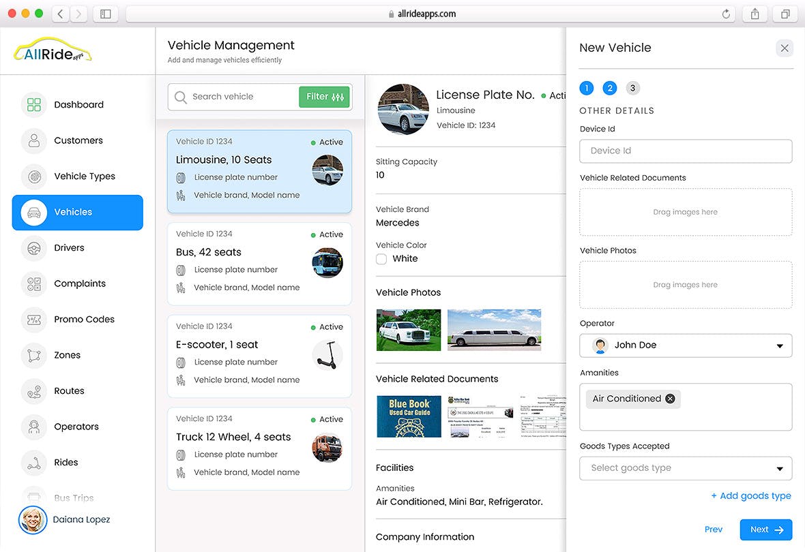The width and height of the screenshot is (805, 552).
Task: Click the Search vehicle field
Action: click(234, 97)
